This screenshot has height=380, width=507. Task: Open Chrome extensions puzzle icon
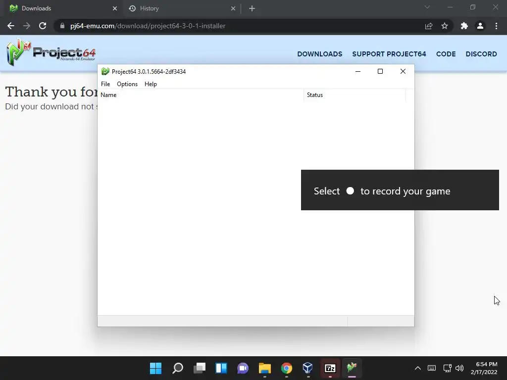click(464, 26)
